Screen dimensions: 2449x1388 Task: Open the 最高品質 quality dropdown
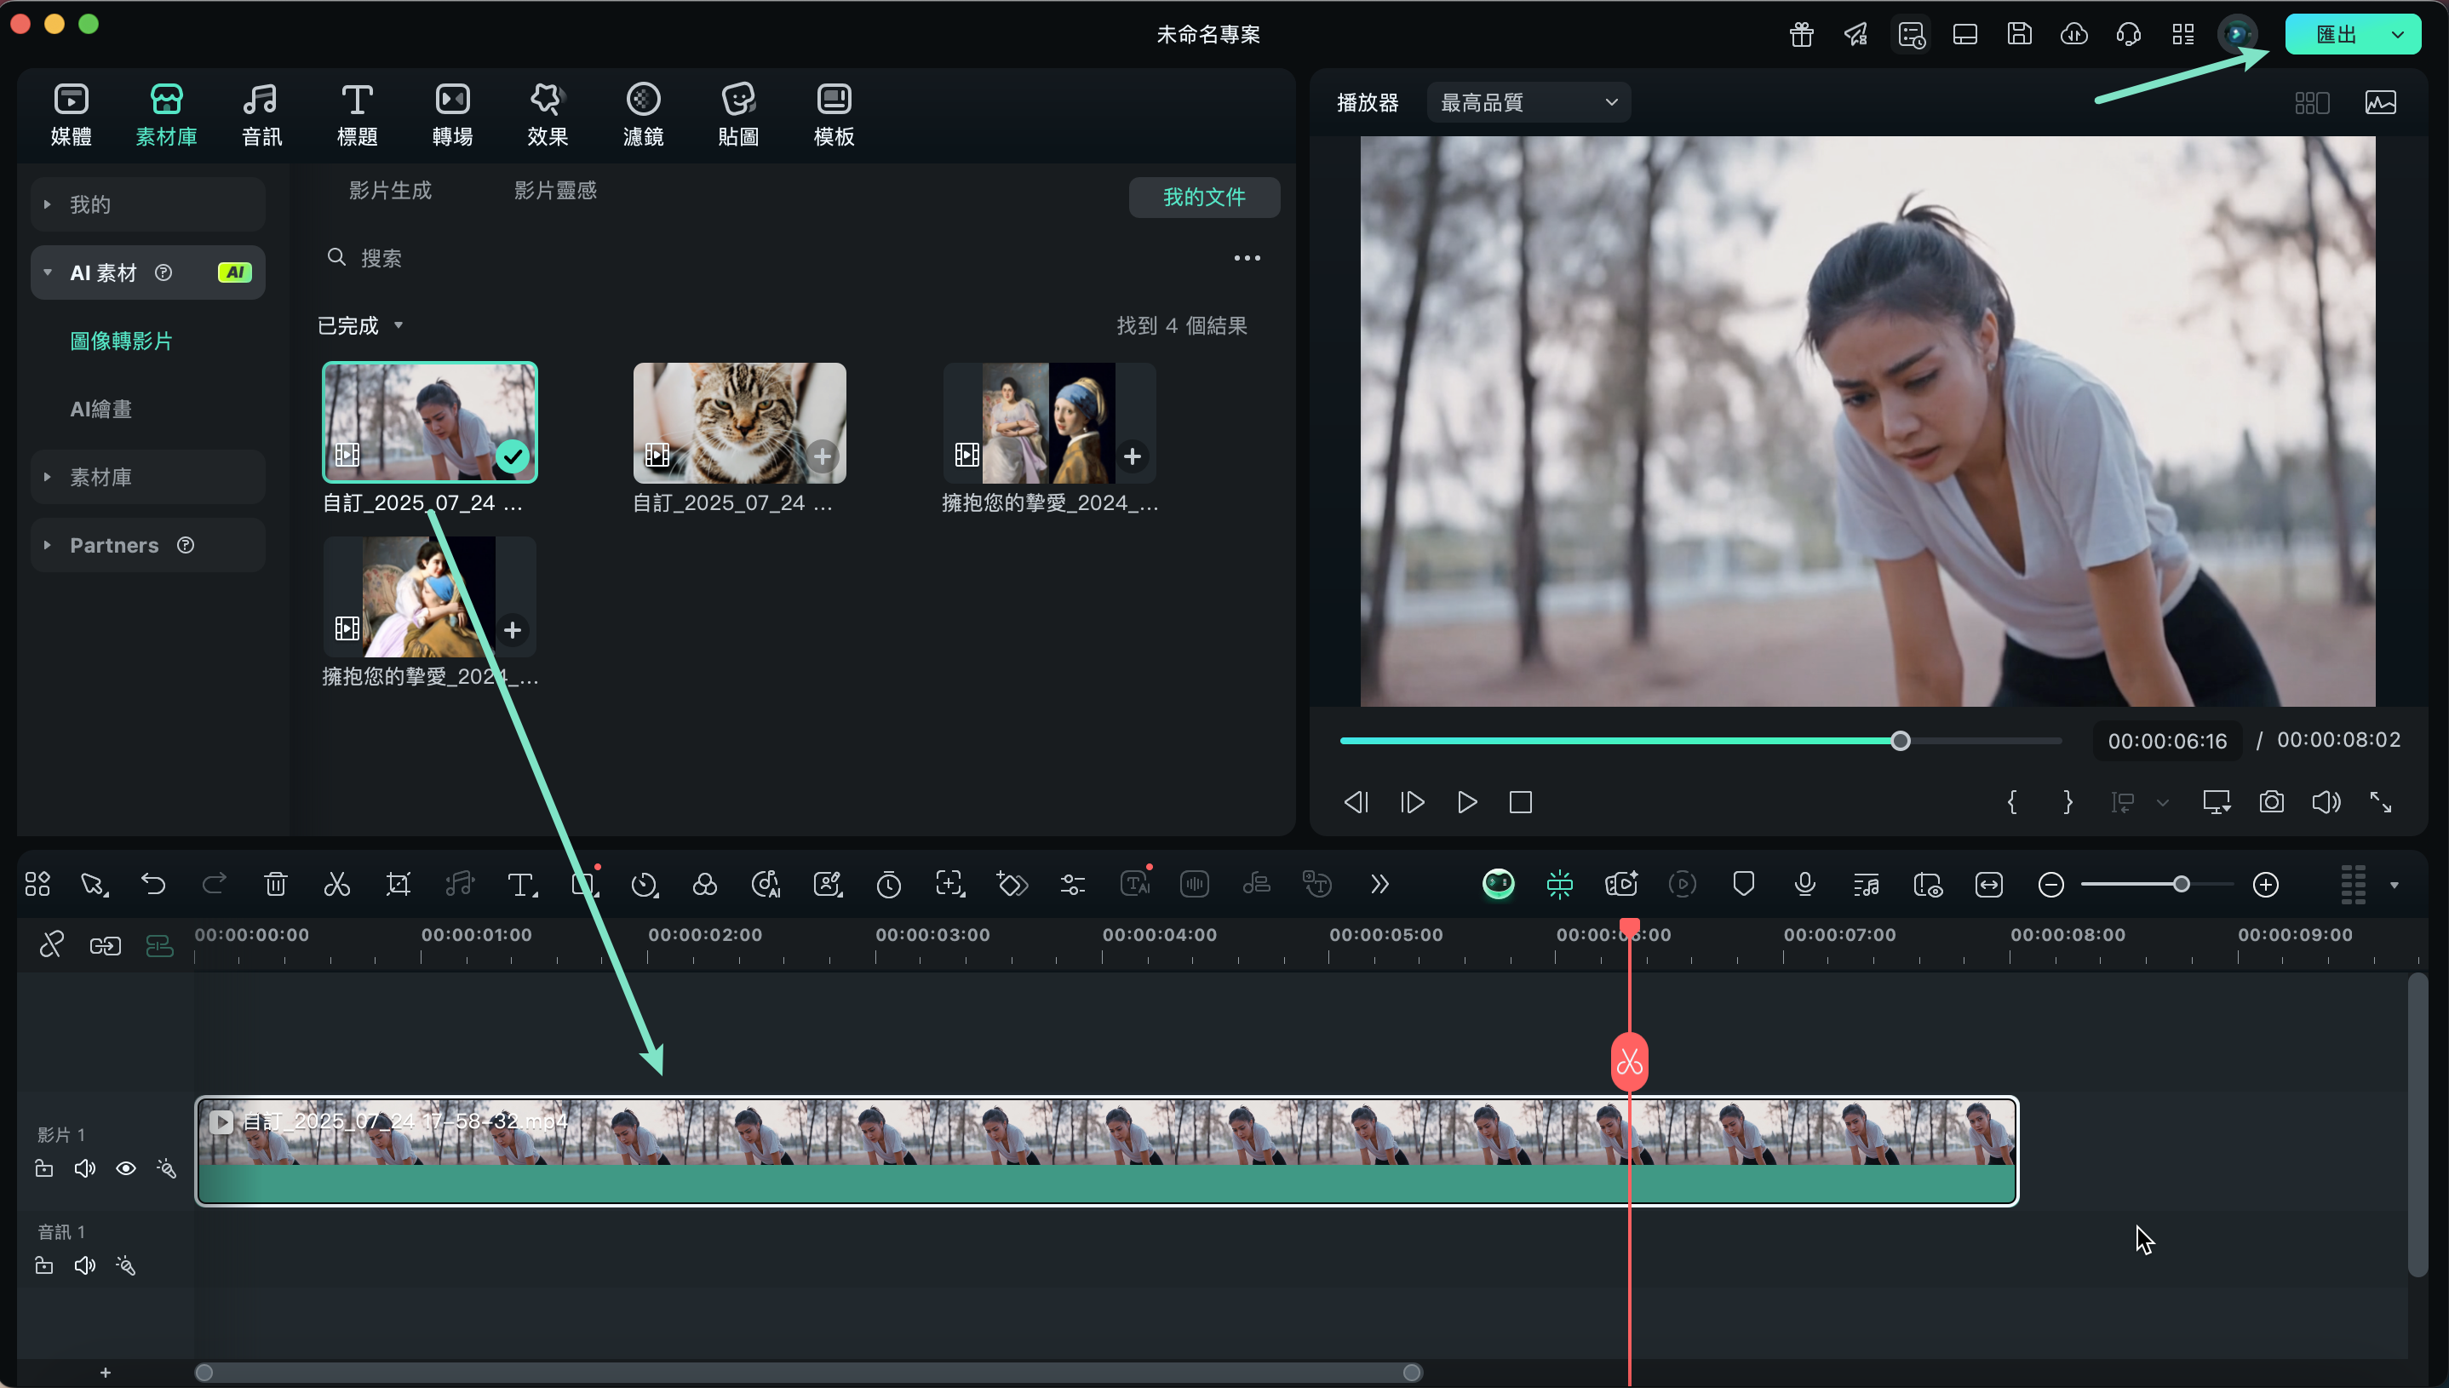[1528, 102]
